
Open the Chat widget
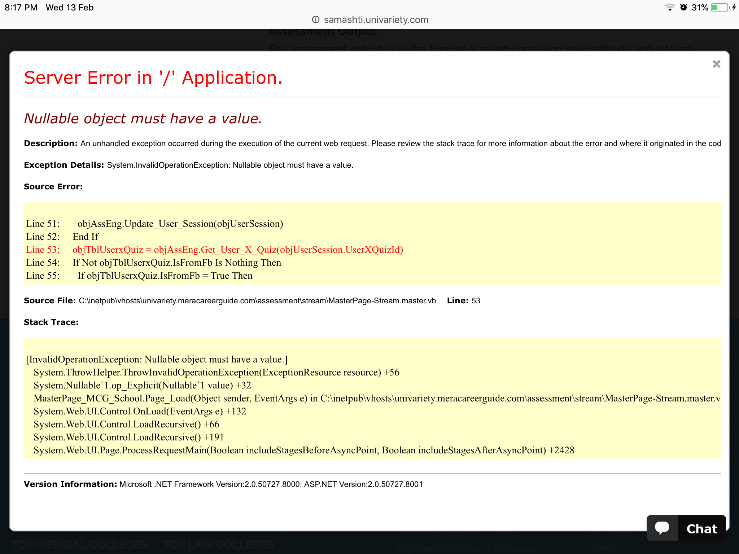point(686,528)
